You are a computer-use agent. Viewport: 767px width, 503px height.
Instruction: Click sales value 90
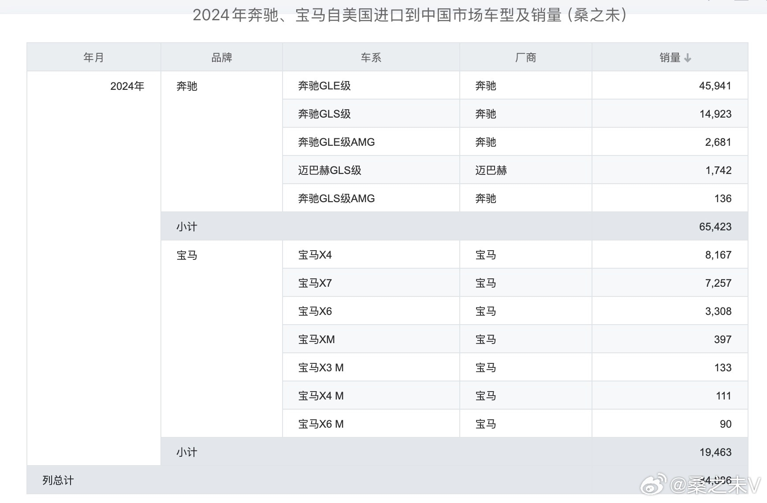pyautogui.click(x=726, y=424)
